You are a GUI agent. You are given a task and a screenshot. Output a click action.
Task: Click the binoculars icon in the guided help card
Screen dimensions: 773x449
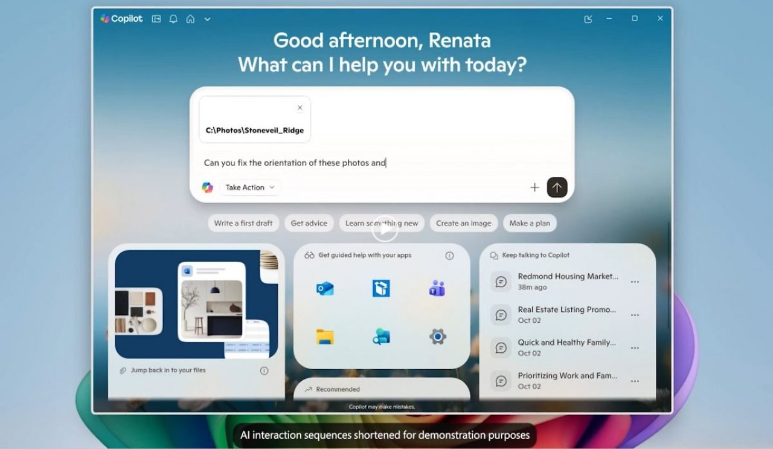click(x=309, y=256)
